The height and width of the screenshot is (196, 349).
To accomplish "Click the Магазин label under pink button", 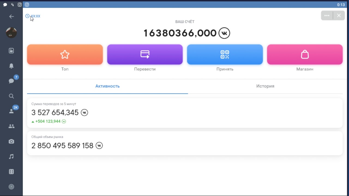I will coord(305,69).
